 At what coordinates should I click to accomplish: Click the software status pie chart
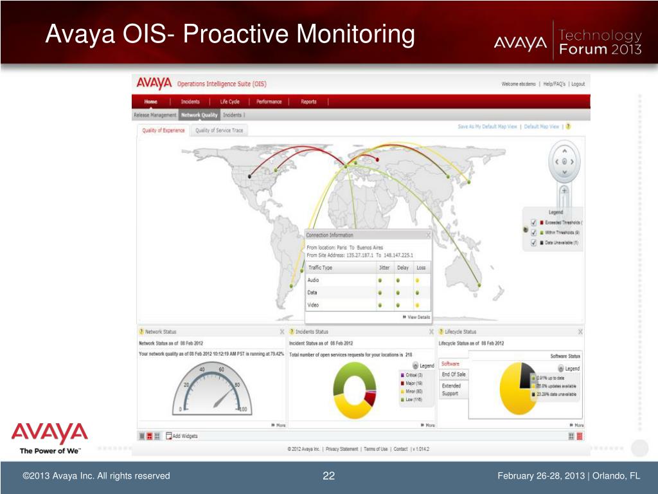point(519,388)
